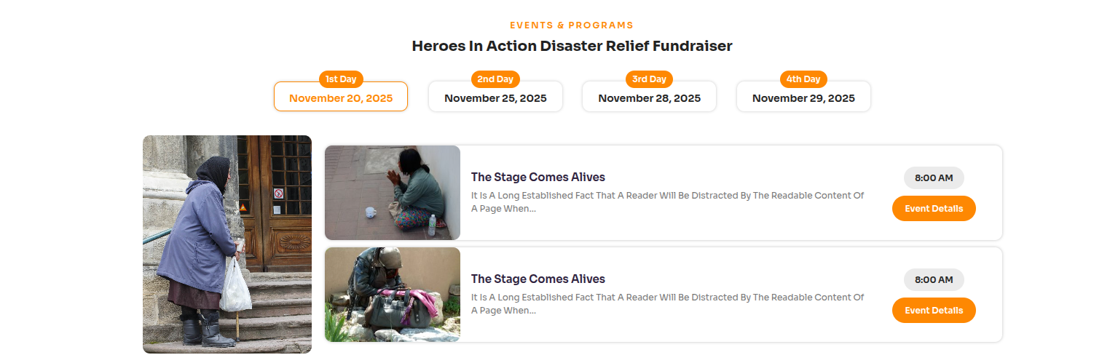Screen dimensions: 1110x363
Task: Show events for November 29, 2025
Action: [803, 98]
